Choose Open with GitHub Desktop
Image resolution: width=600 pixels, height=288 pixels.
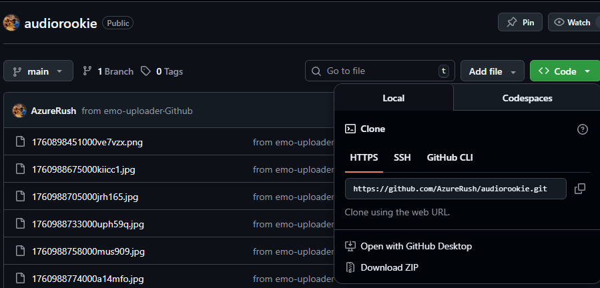[x=408, y=246]
